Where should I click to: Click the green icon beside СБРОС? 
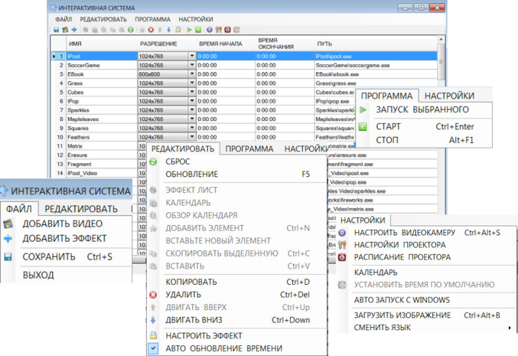click(x=153, y=162)
